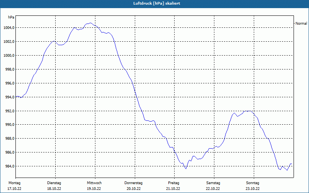Click the date 18.10.22
The image size is (309, 193).
[x=54, y=189]
